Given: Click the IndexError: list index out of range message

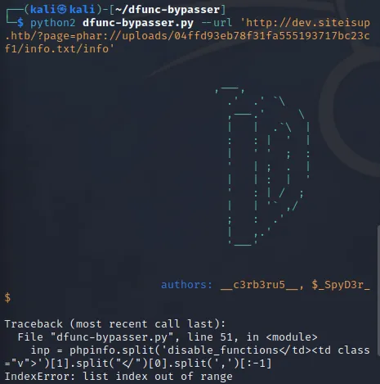Looking at the screenshot, I should pos(118,377).
